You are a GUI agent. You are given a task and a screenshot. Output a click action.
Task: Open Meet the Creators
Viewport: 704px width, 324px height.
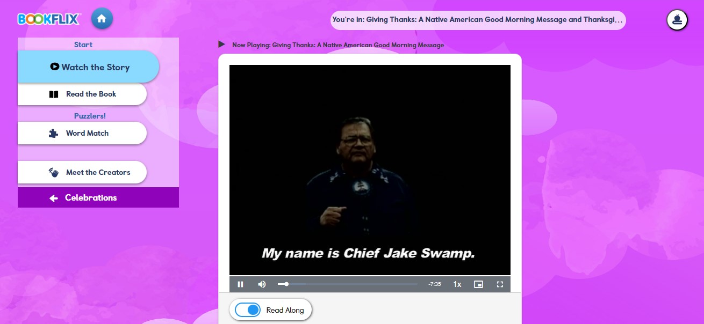pos(82,173)
